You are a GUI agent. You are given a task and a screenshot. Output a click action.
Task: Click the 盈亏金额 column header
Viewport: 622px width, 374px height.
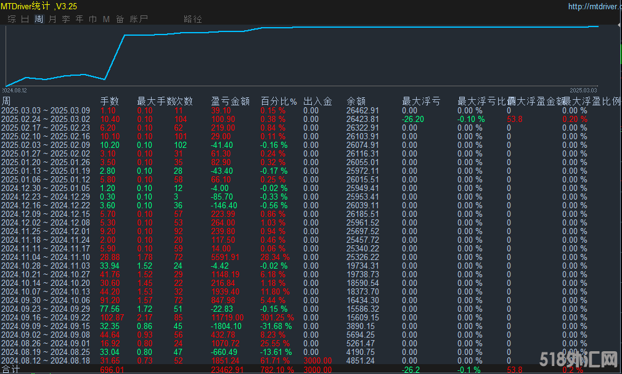coord(230,101)
